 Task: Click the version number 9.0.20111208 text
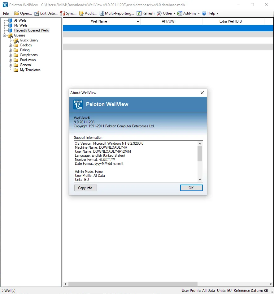point(84,122)
